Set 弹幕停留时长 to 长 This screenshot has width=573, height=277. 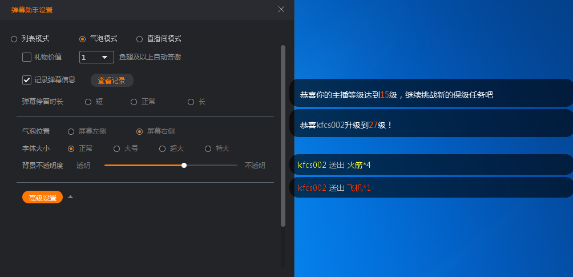pyautogui.click(x=191, y=102)
